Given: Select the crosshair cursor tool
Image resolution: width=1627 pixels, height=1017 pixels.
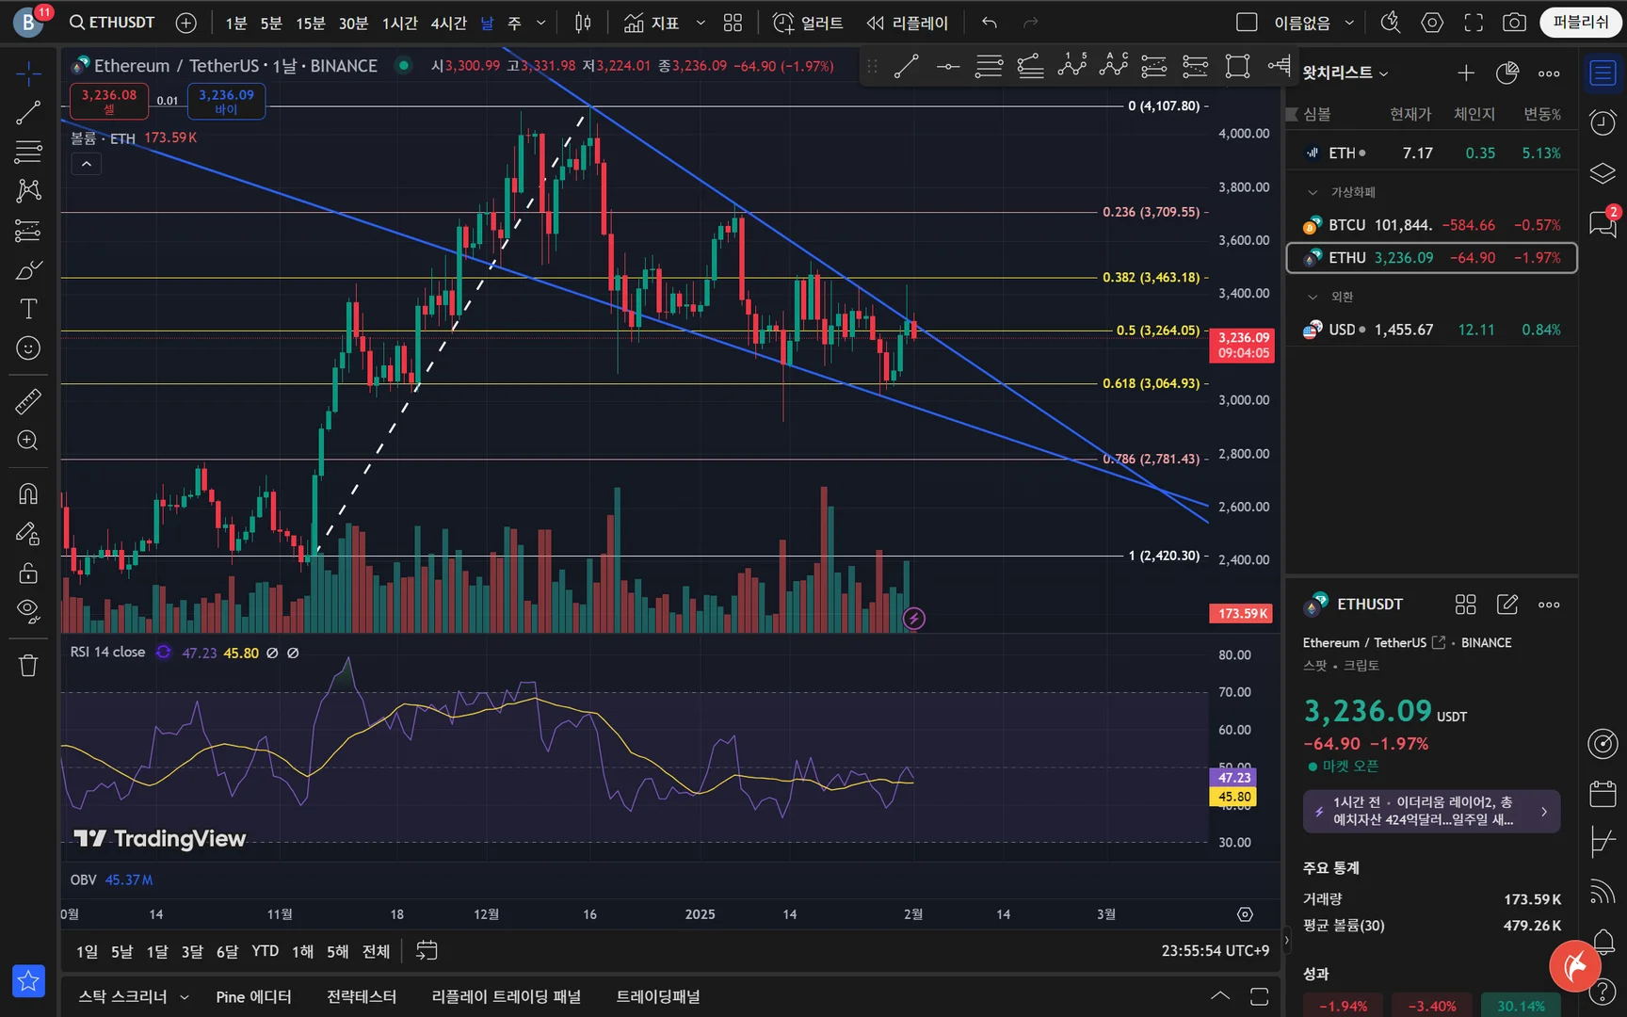Looking at the screenshot, I should coord(28,73).
